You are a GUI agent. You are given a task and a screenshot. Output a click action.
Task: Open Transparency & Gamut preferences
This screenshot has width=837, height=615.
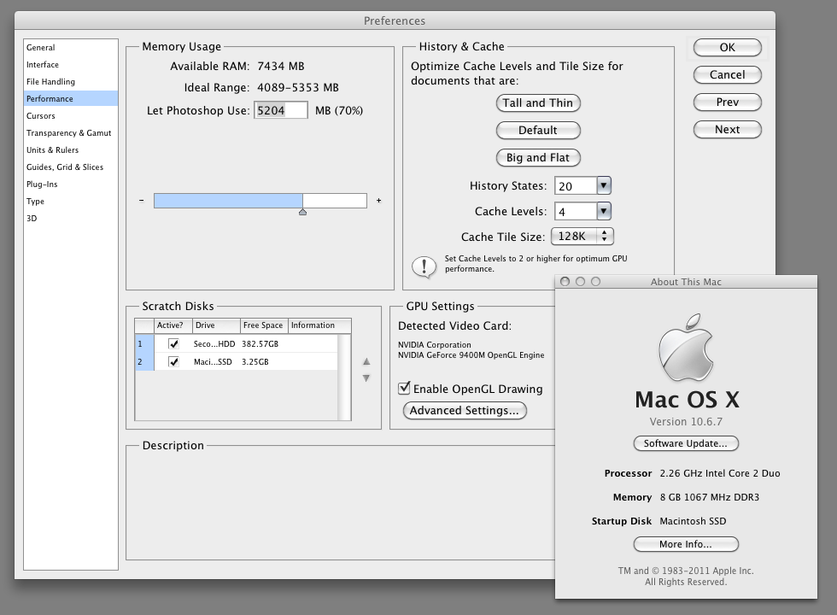pos(68,133)
